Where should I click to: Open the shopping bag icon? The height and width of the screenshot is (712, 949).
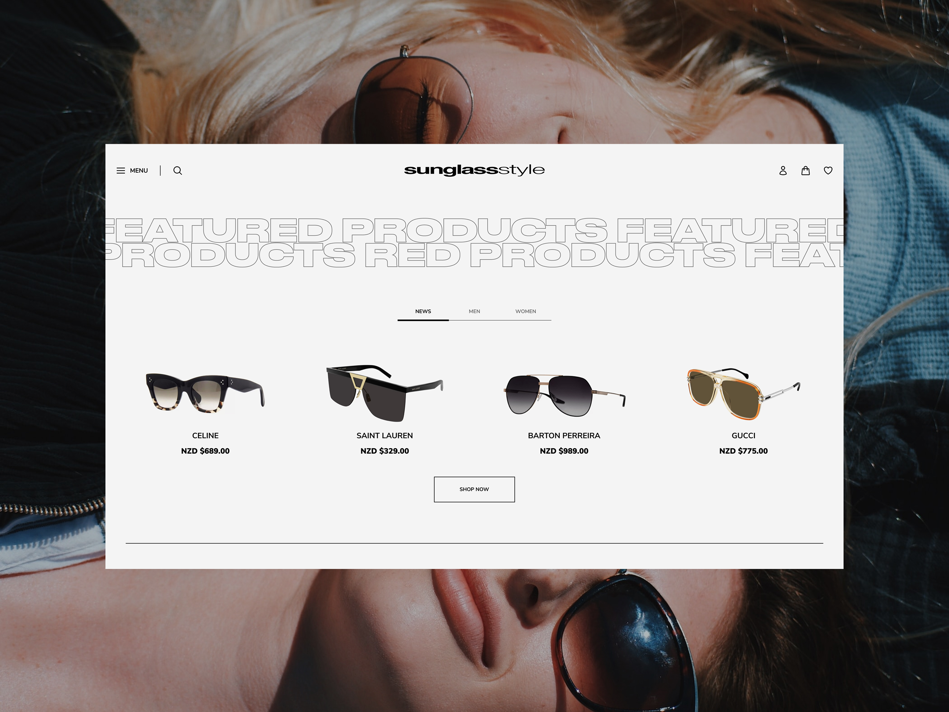tap(806, 170)
